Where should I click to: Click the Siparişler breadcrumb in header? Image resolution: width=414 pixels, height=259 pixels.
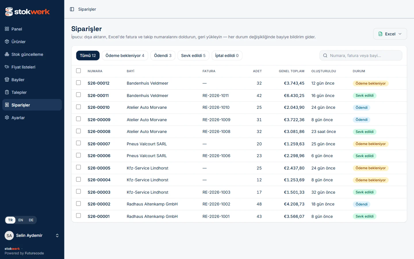[x=87, y=9]
